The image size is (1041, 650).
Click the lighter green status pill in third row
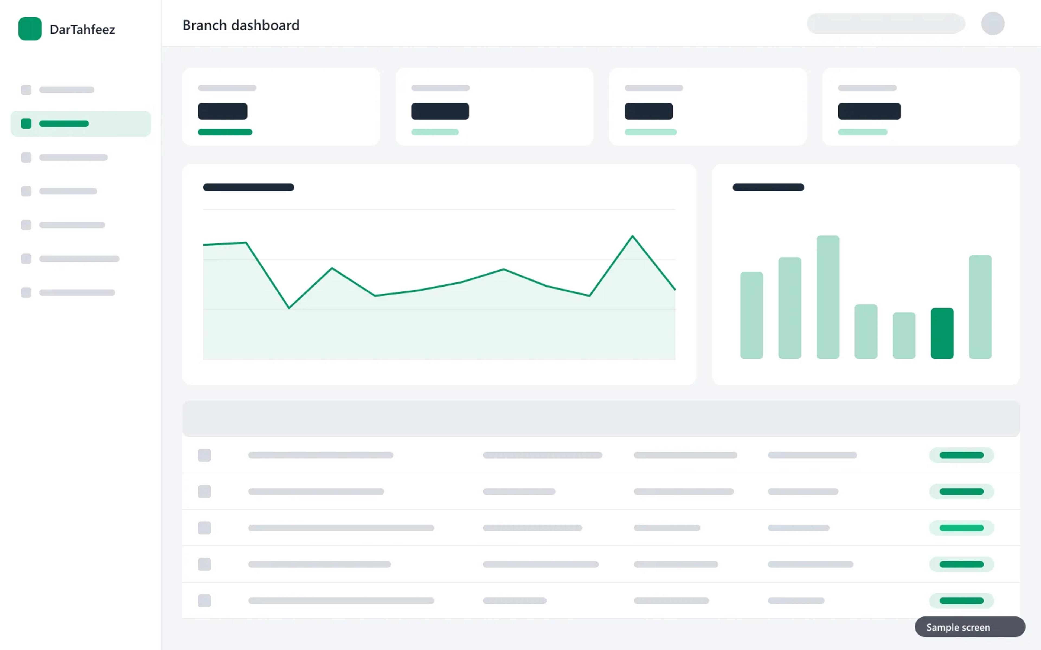click(x=961, y=528)
